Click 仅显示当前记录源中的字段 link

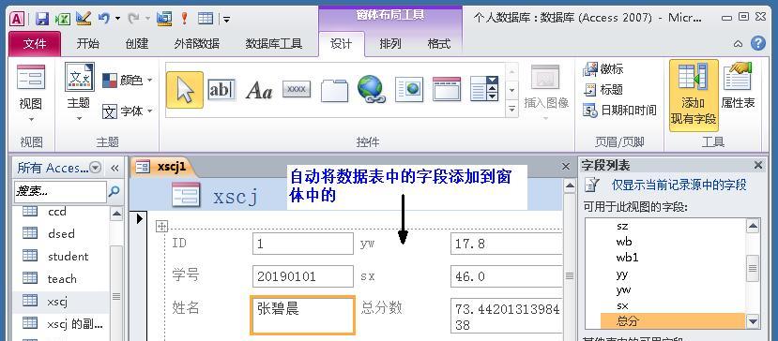679,185
